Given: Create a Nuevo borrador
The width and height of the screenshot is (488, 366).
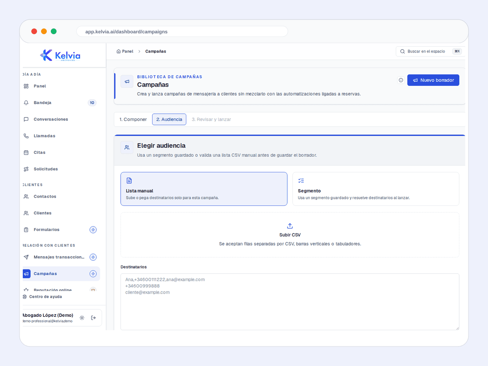Looking at the screenshot, I should point(434,81).
